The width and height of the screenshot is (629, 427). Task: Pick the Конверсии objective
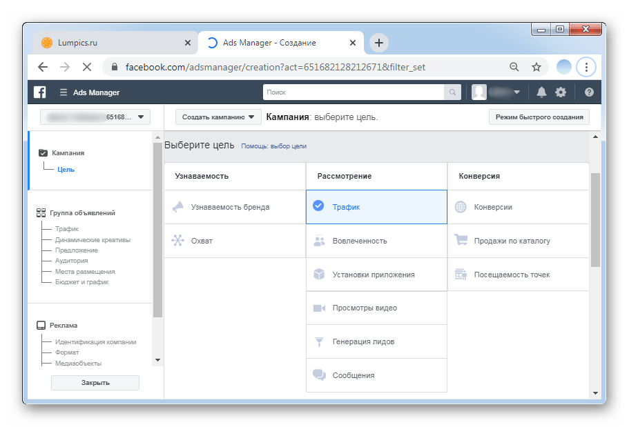[519, 207]
